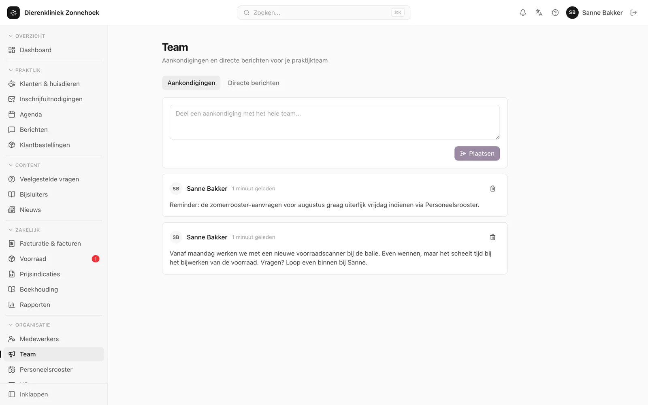Open Voorraad showing one notification badge
The image size is (648, 405).
click(x=54, y=259)
